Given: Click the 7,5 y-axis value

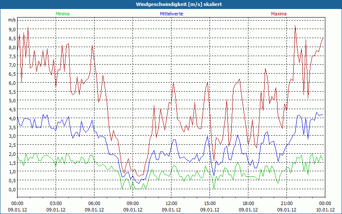Looking at the screenshot, I should tap(12, 56).
